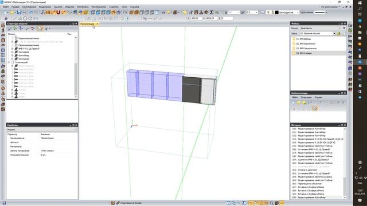The width and height of the screenshot is (367, 206).
Task: Open the Файл menu in main menu bar
Action: (6, 7)
